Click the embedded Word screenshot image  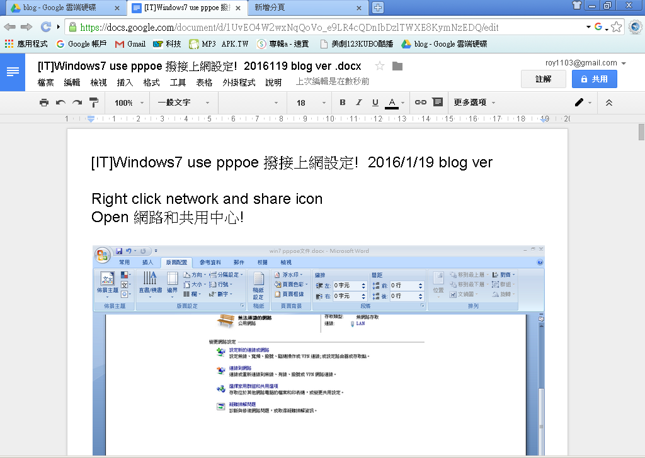[319, 351]
